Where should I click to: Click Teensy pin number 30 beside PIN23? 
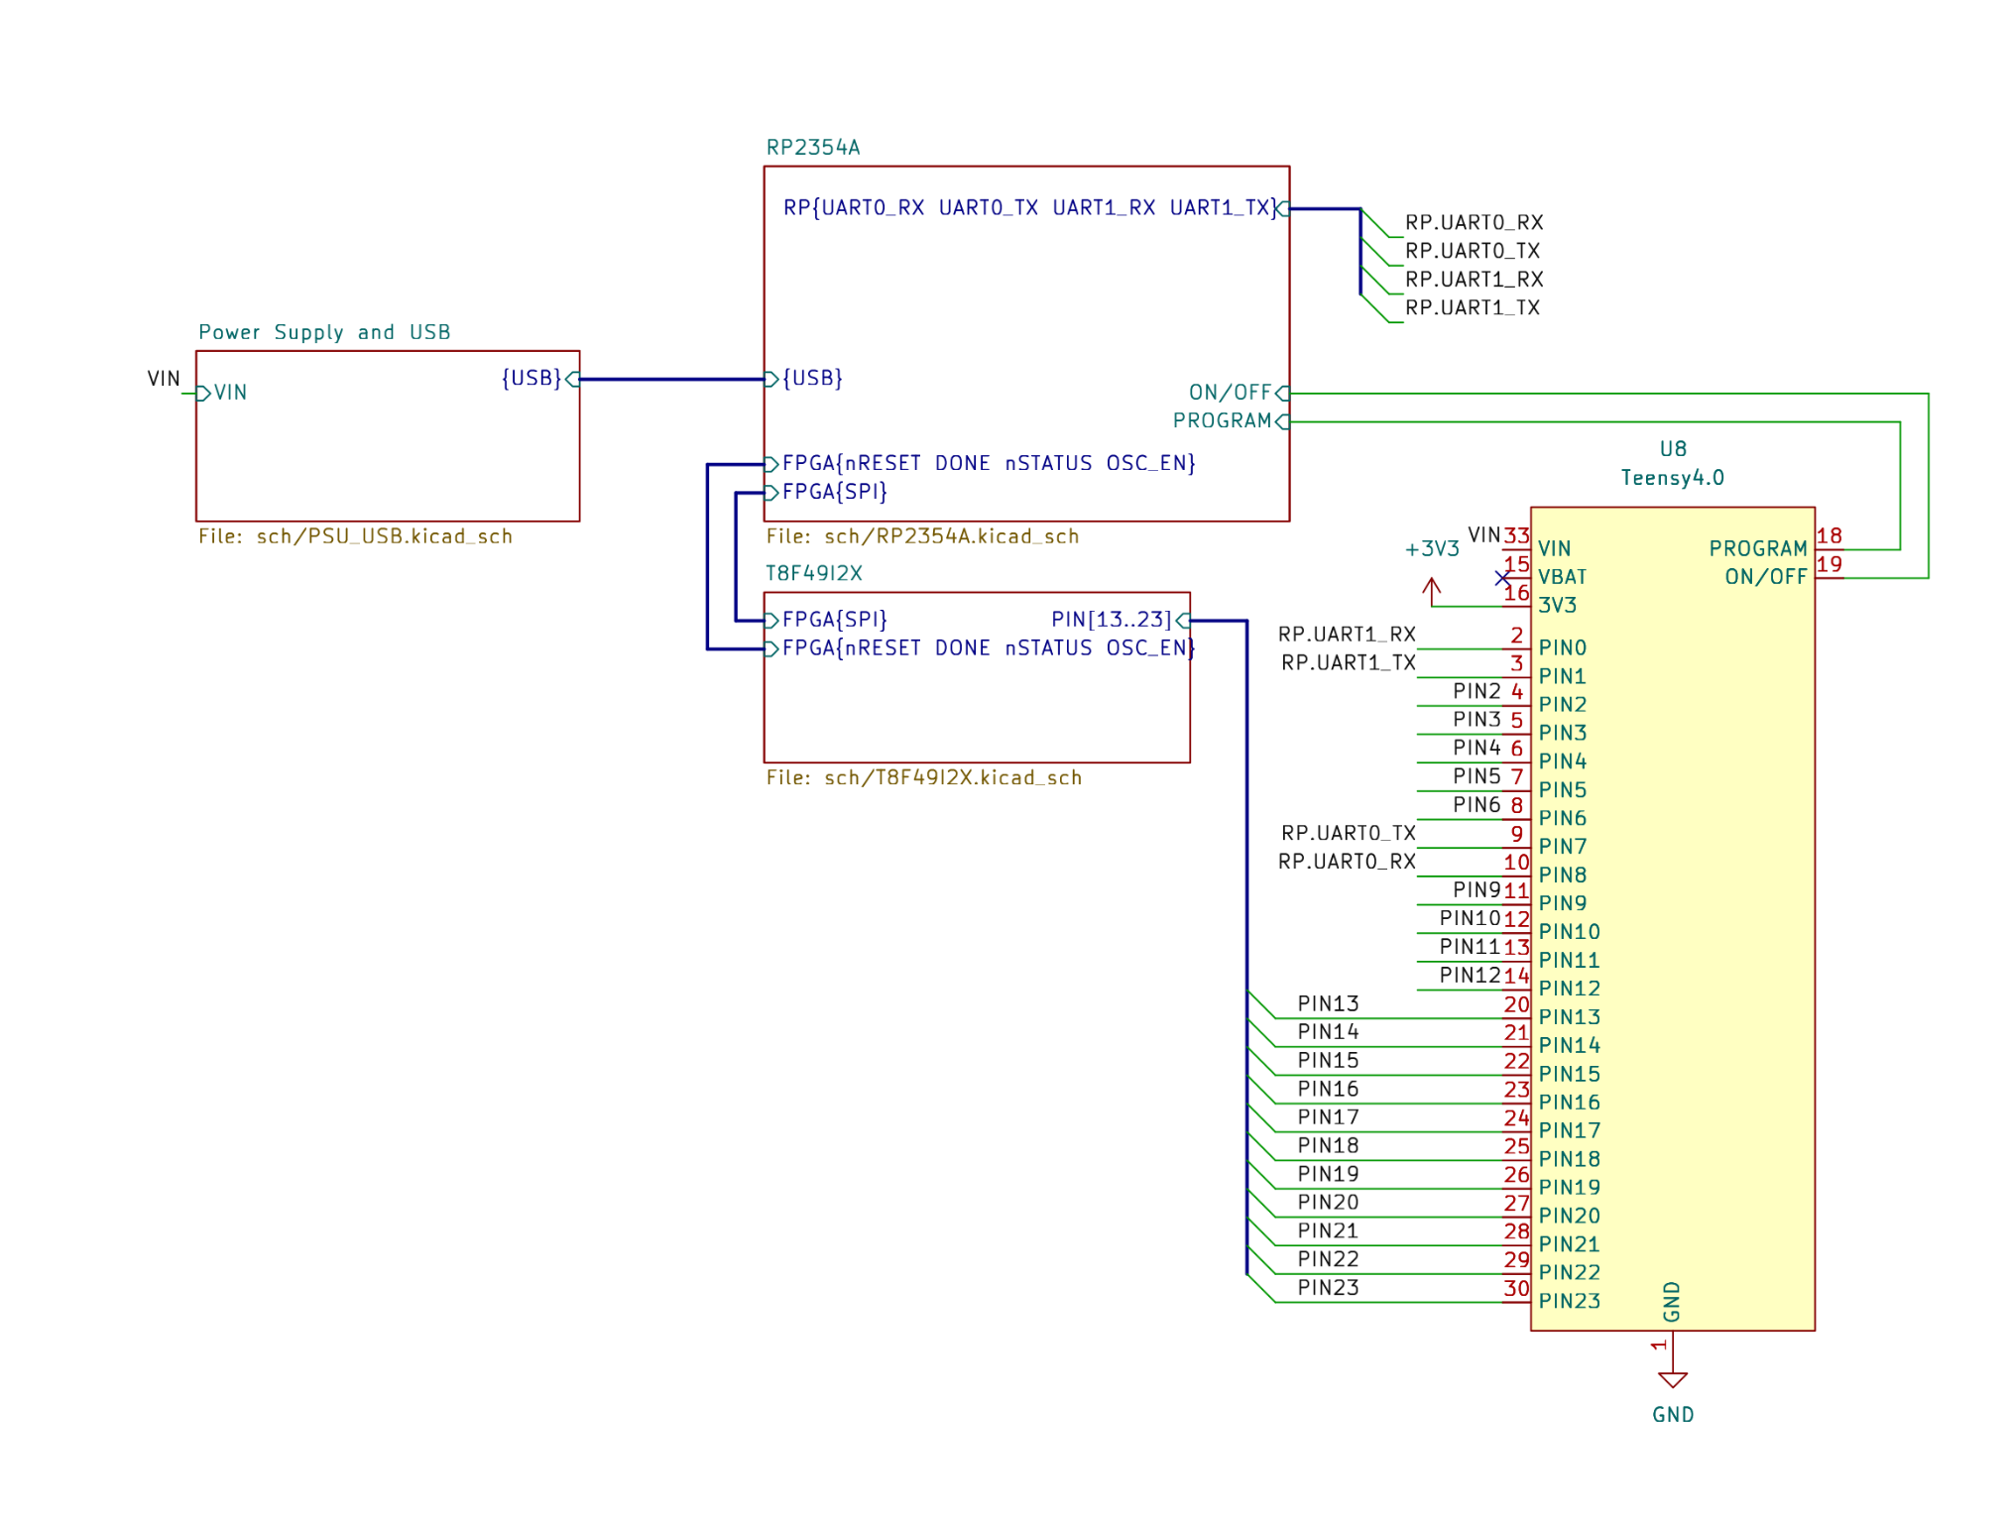[x=1516, y=1289]
